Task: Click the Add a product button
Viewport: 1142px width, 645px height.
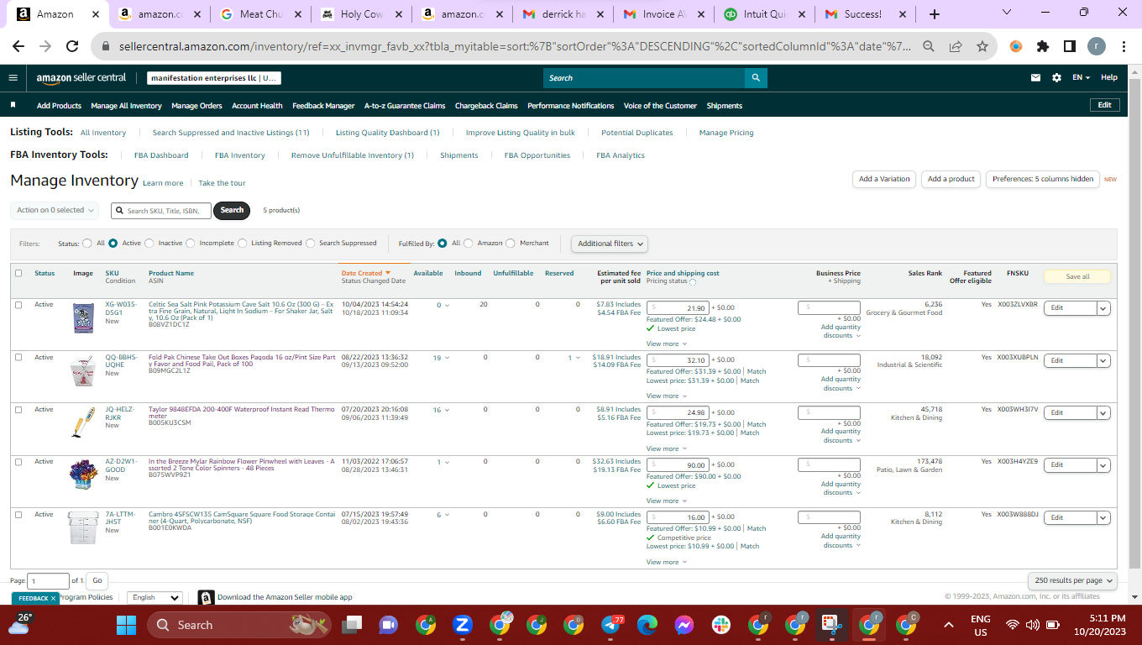Action: point(951,179)
